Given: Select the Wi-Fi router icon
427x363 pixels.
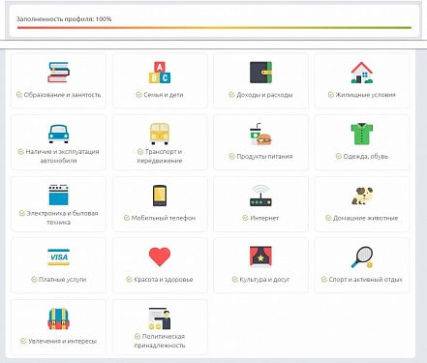Looking at the screenshot, I should click(260, 196).
